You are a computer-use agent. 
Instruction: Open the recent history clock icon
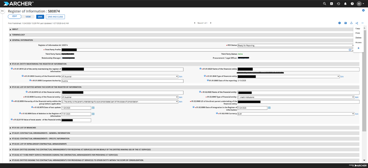(338, 3)
